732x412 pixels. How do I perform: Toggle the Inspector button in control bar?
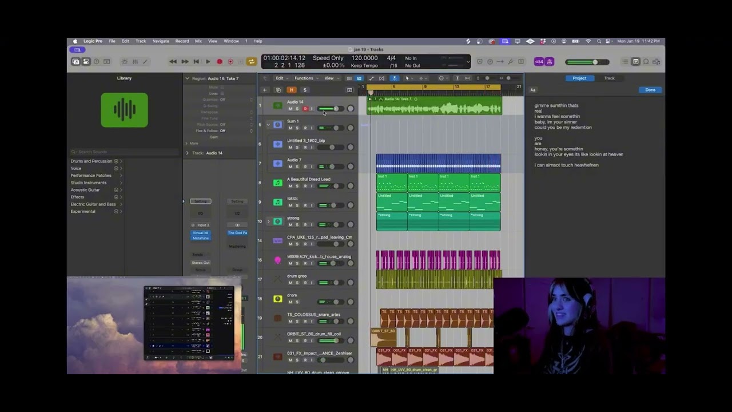(x=86, y=62)
